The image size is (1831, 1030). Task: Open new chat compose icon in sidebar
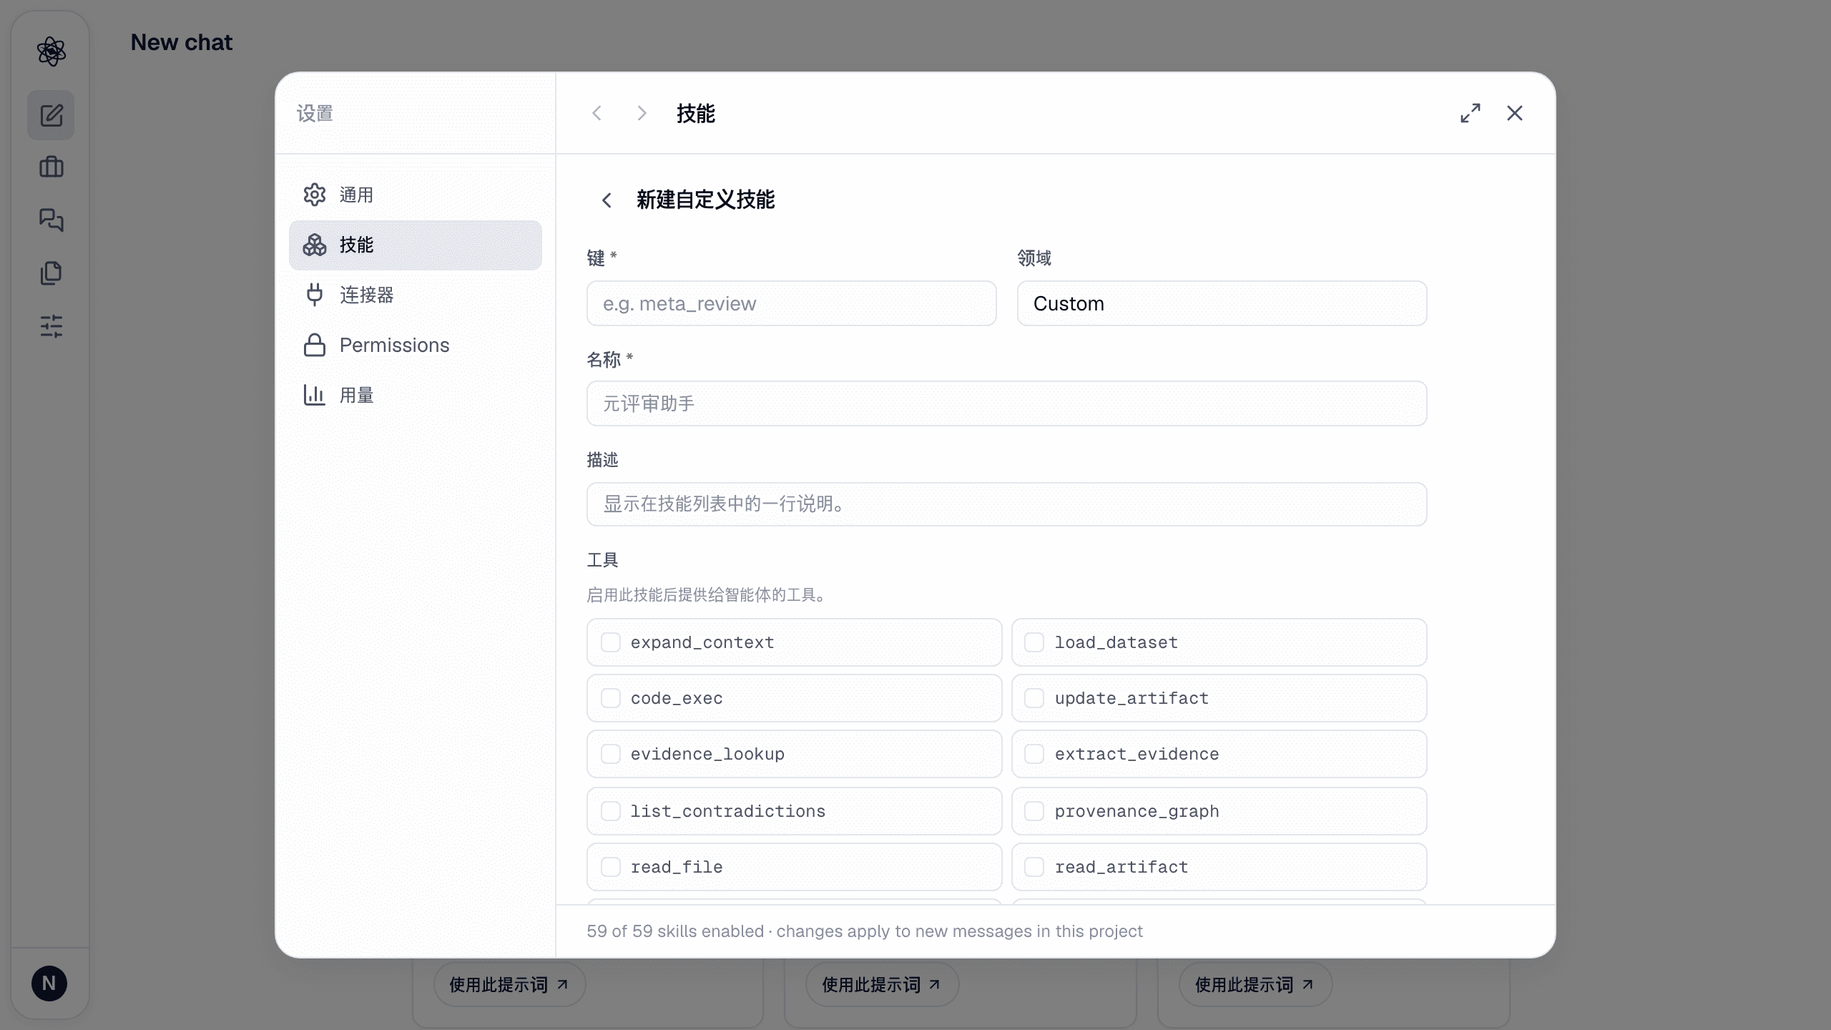click(51, 115)
